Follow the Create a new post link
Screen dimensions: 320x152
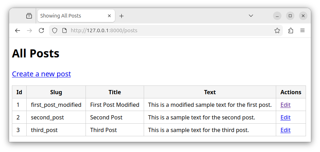(41, 74)
